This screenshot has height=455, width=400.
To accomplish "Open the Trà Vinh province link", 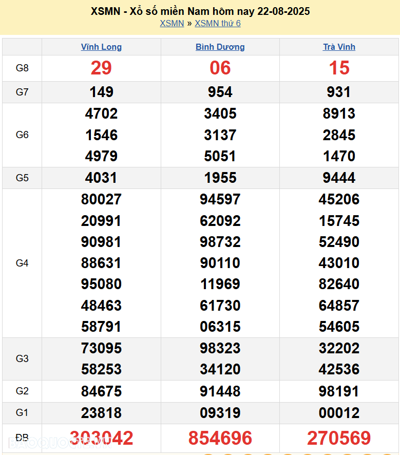I will tap(339, 47).
